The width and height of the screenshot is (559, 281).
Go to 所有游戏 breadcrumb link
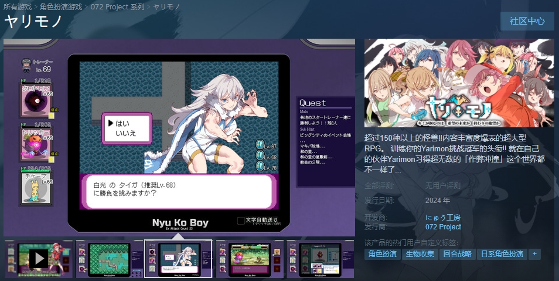coord(18,7)
